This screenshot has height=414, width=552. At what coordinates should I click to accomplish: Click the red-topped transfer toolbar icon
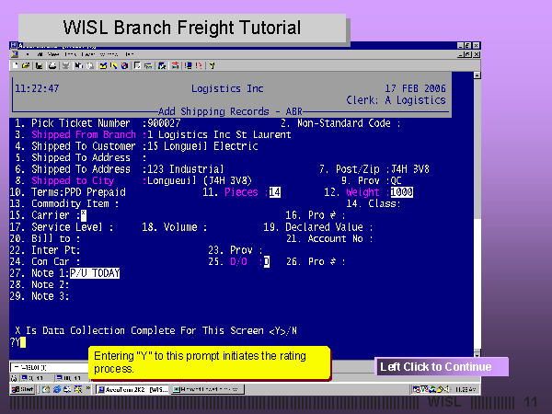pyautogui.click(x=175, y=65)
